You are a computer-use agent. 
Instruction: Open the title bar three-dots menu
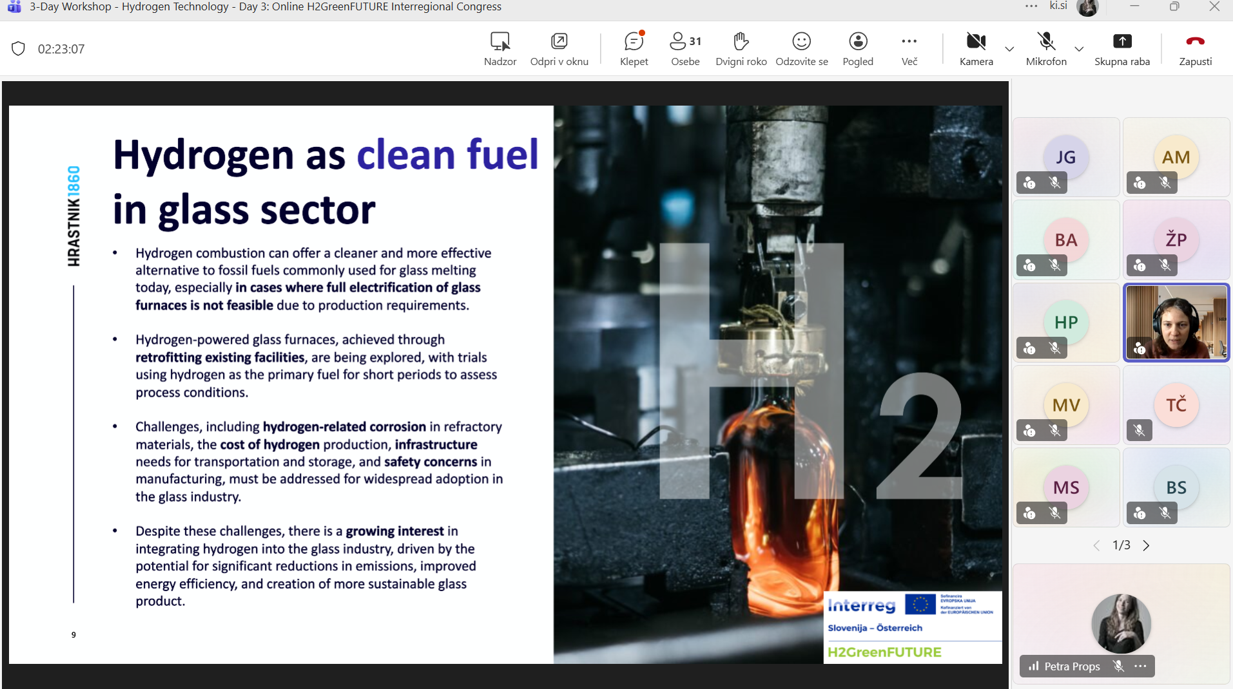click(1031, 6)
